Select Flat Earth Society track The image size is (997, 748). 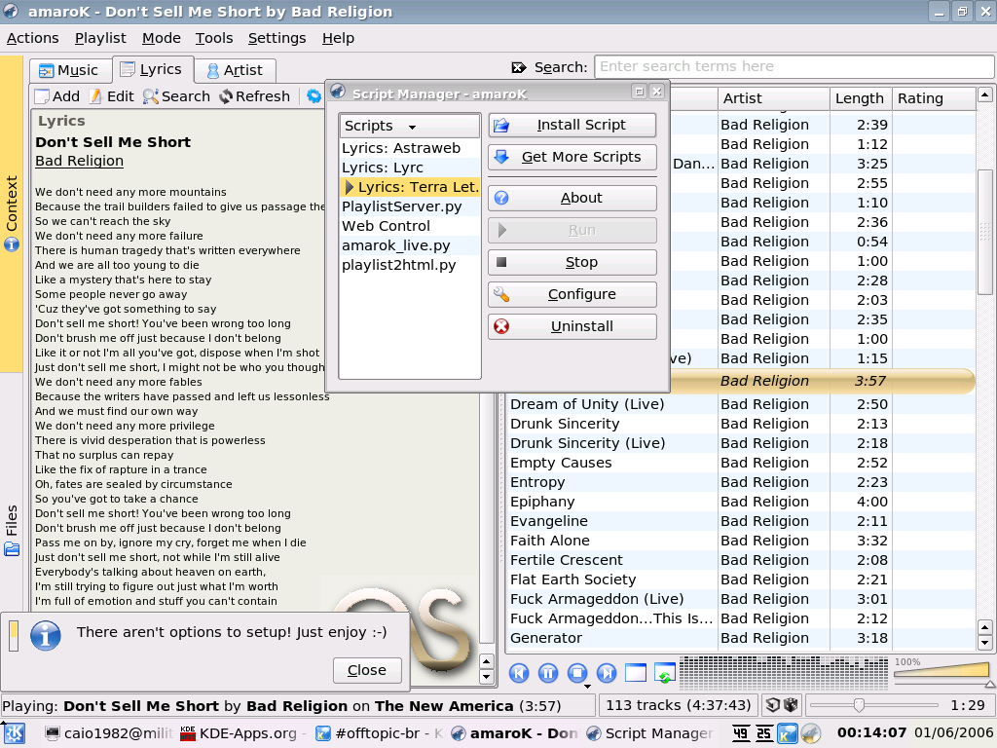(x=741, y=580)
